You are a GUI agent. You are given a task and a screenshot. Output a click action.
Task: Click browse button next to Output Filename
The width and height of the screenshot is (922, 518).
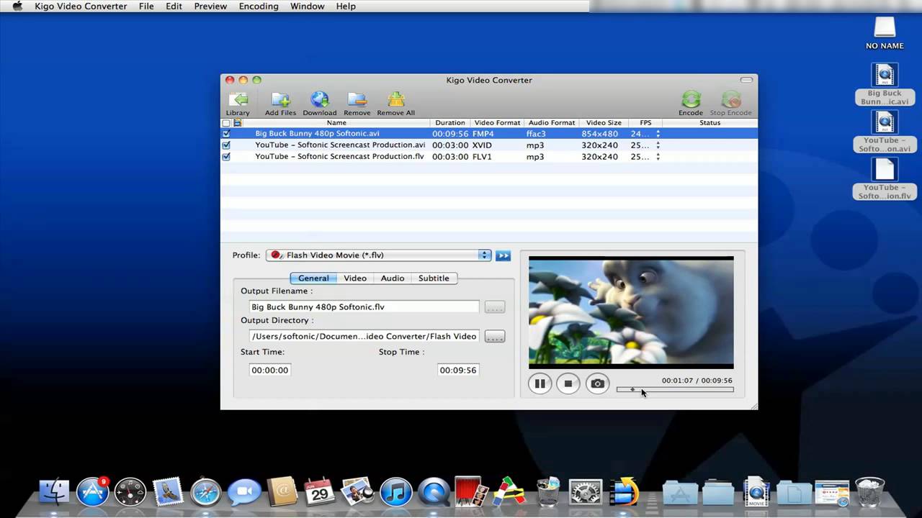(495, 307)
